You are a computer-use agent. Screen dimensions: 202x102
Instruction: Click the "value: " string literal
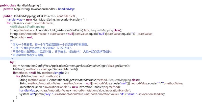pos(132,94)
